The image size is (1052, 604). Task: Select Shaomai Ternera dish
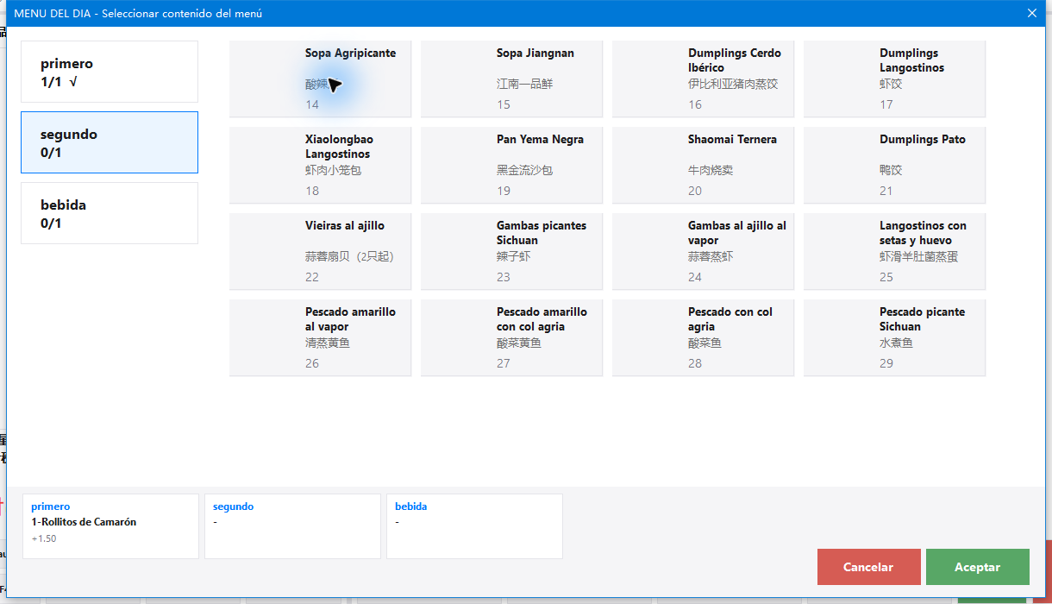pyautogui.click(x=704, y=165)
